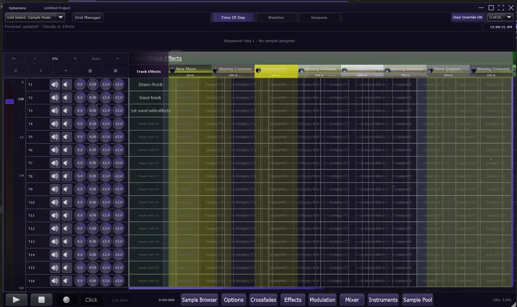Open the Sample Browser panel
Viewport: 517px width, 307px height.
pos(199,300)
